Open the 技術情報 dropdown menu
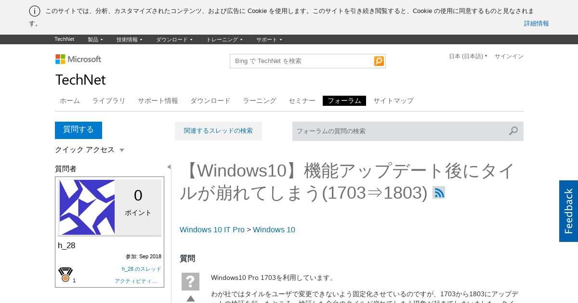The image size is (578, 303). click(x=130, y=39)
